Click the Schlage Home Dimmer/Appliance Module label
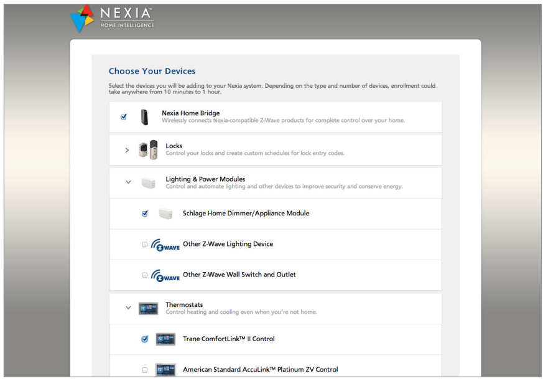543x381 pixels. tap(246, 213)
